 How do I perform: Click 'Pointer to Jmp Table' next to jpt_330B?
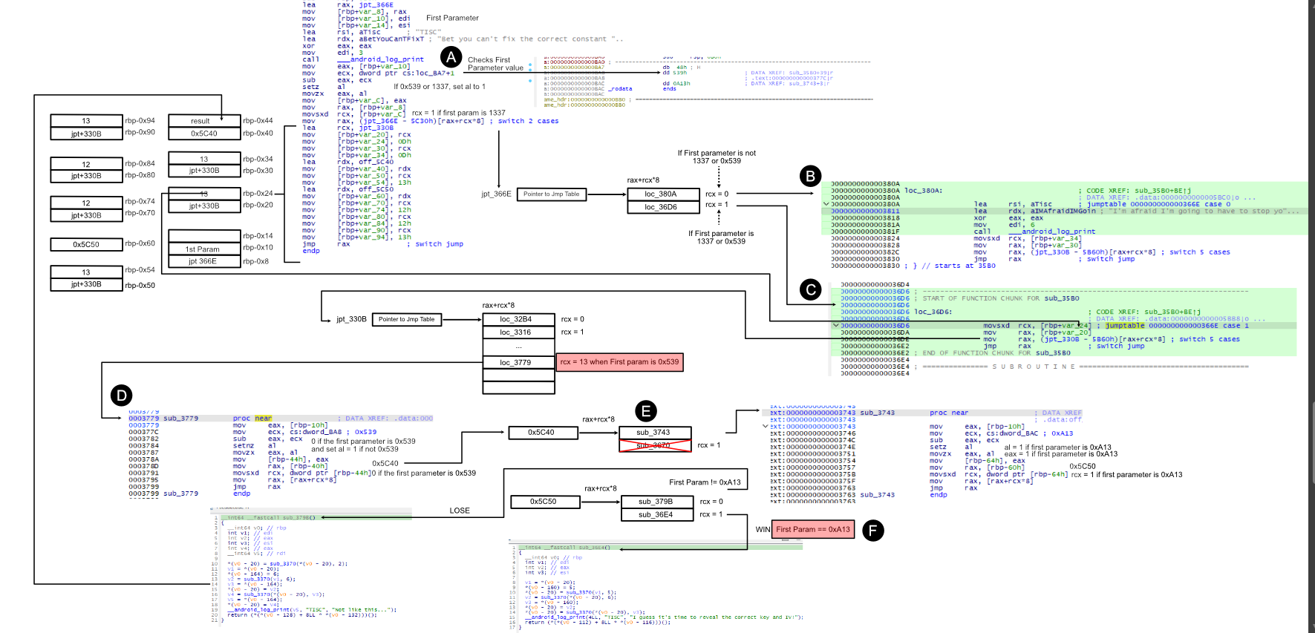point(407,320)
